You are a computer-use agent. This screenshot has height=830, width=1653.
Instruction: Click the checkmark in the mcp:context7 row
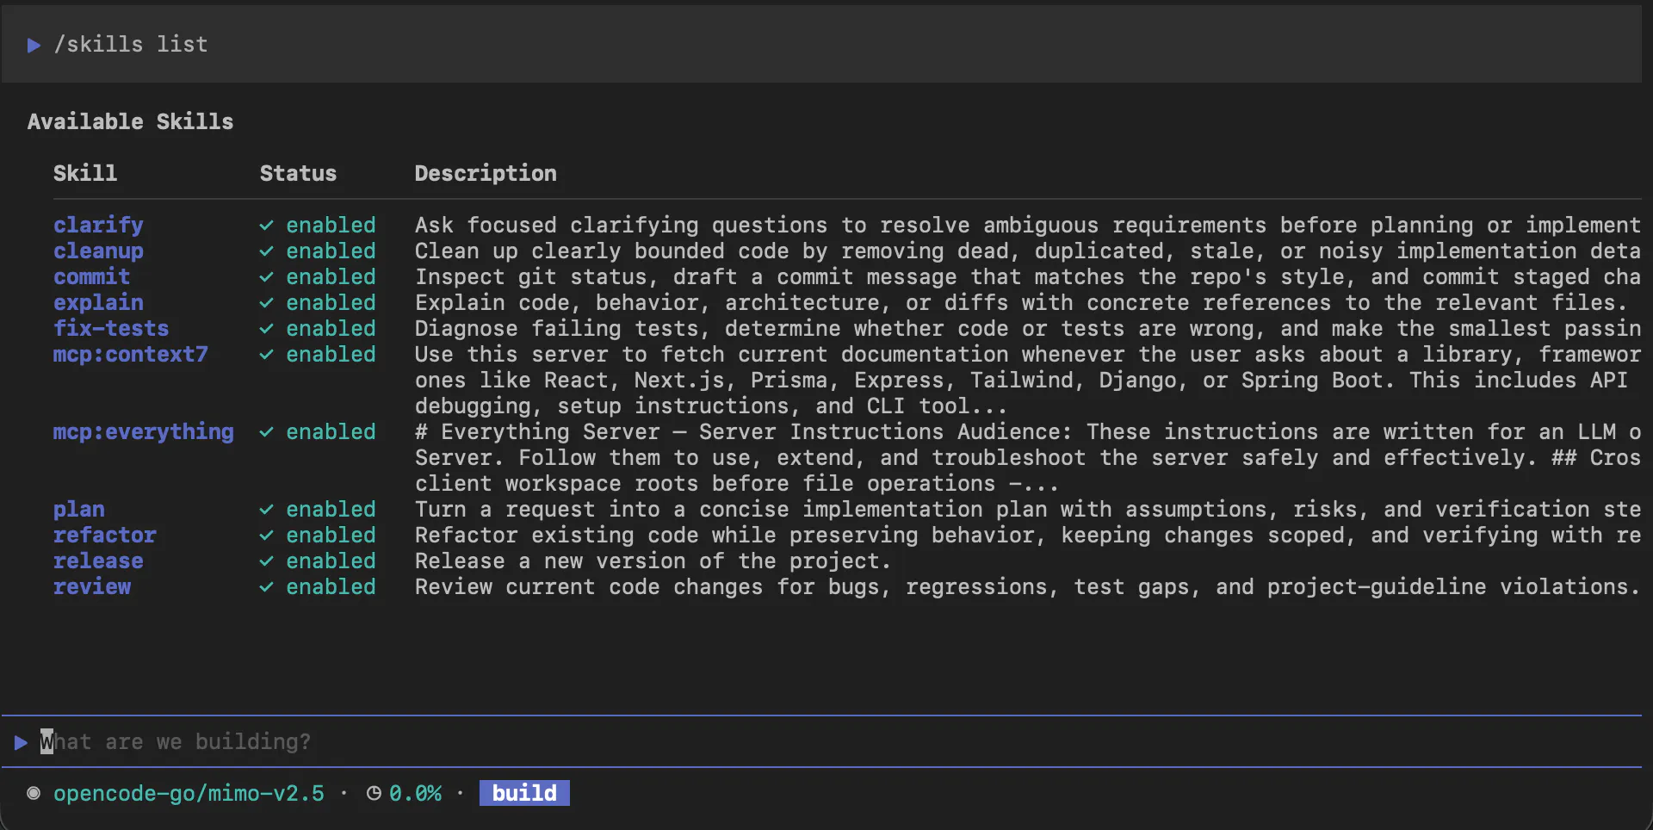[x=267, y=355]
